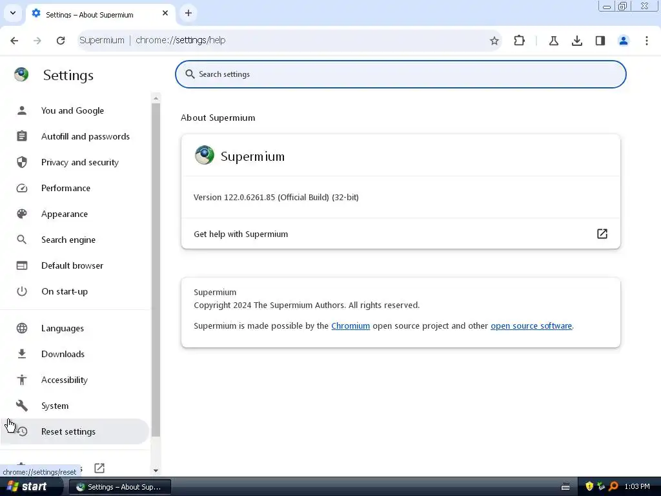Click external link icon for Get help
The height and width of the screenshot is (496, 661).
[x=602, y=234]
